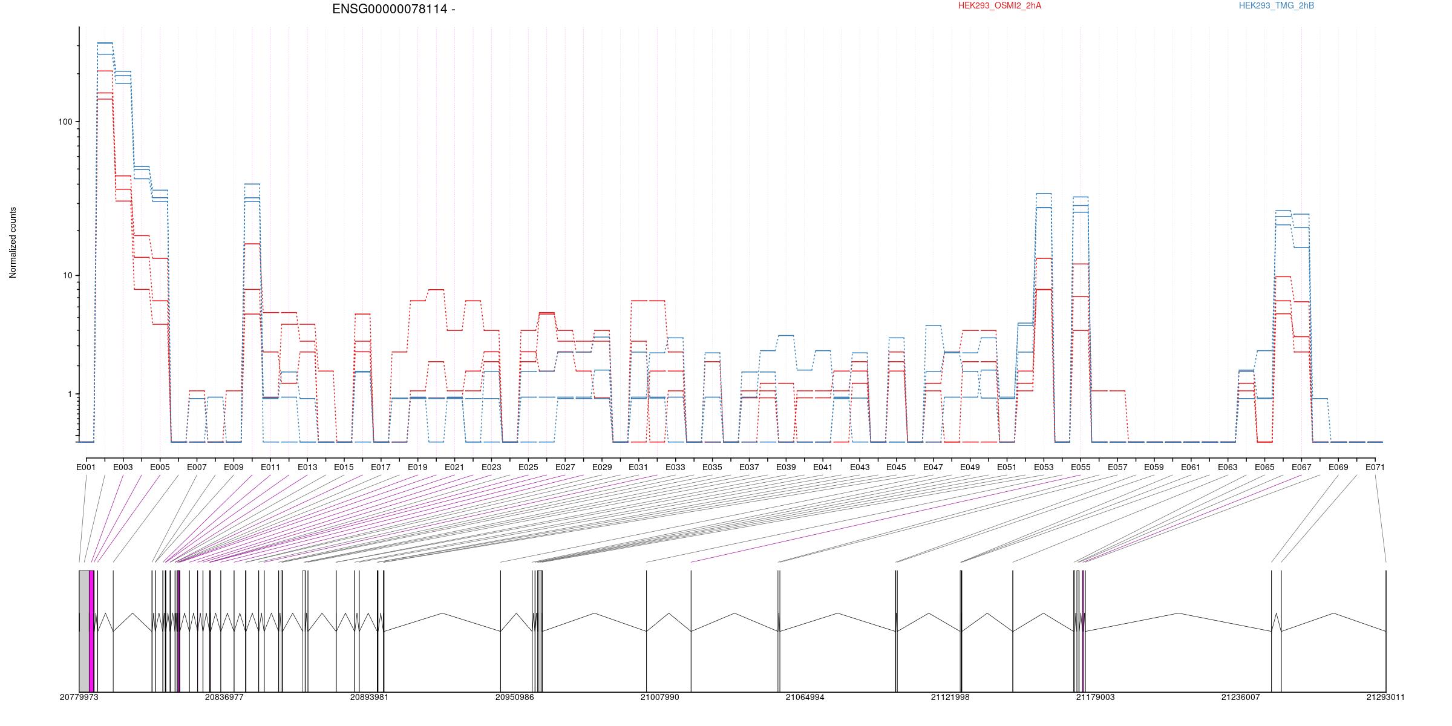Click exon label E031
1452x726 pixels.
[x=638, y=467]
